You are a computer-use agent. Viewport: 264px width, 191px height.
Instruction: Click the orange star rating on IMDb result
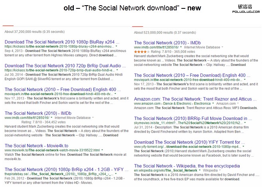(x=142, y=52)
